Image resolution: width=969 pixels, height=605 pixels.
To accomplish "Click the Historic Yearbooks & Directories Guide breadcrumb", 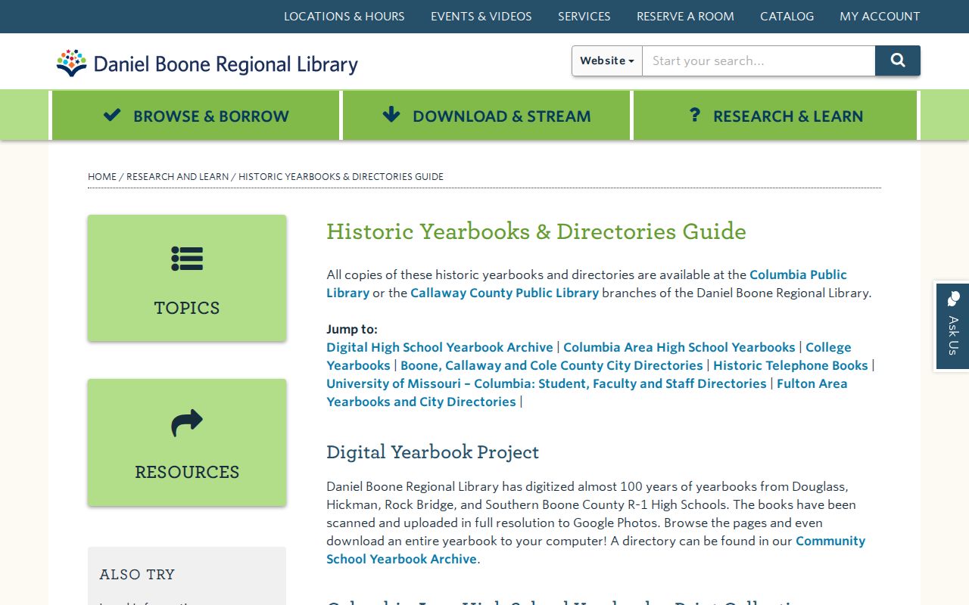I will (x=341, y=176).
